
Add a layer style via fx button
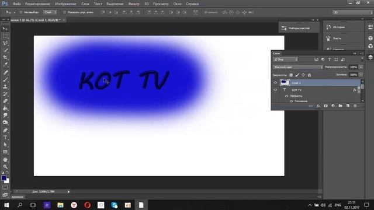click(x=318, y=106)
